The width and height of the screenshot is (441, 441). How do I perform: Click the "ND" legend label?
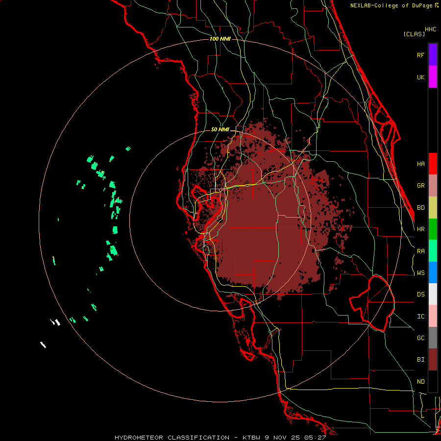click(x=420, y=382)
